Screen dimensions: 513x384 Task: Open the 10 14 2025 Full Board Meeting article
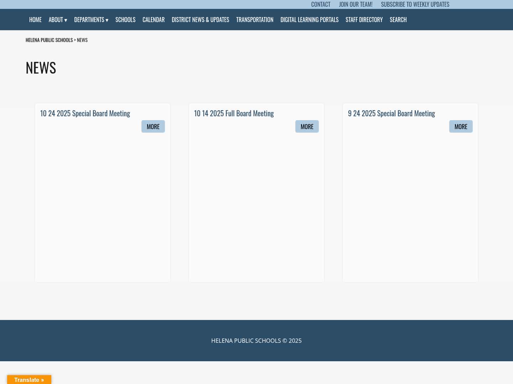pos(234,113)
